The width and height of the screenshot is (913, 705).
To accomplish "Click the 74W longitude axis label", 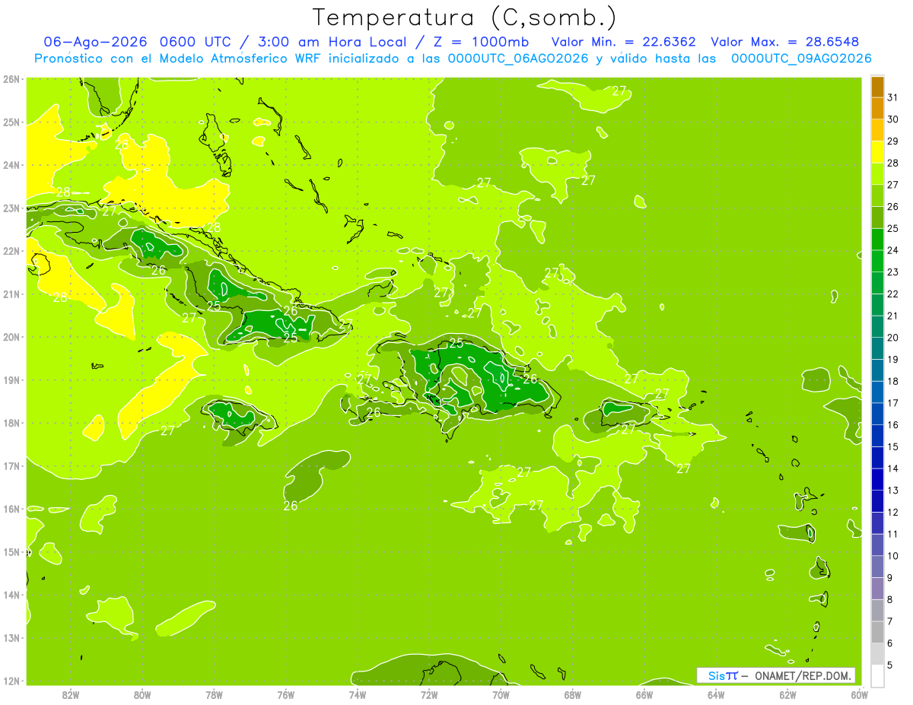I will (x=357, y=694).
